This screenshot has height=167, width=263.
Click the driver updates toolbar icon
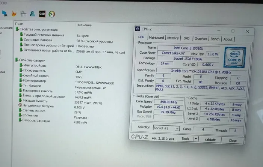point(23,14)
